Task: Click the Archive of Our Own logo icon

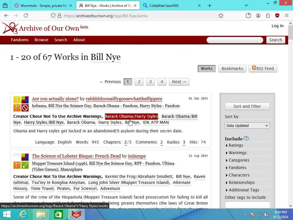Action: pyautogui.click(x=10, y=28)
